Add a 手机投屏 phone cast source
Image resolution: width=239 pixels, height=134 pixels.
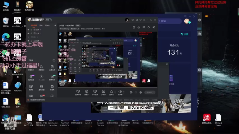(x=95, y=93)
